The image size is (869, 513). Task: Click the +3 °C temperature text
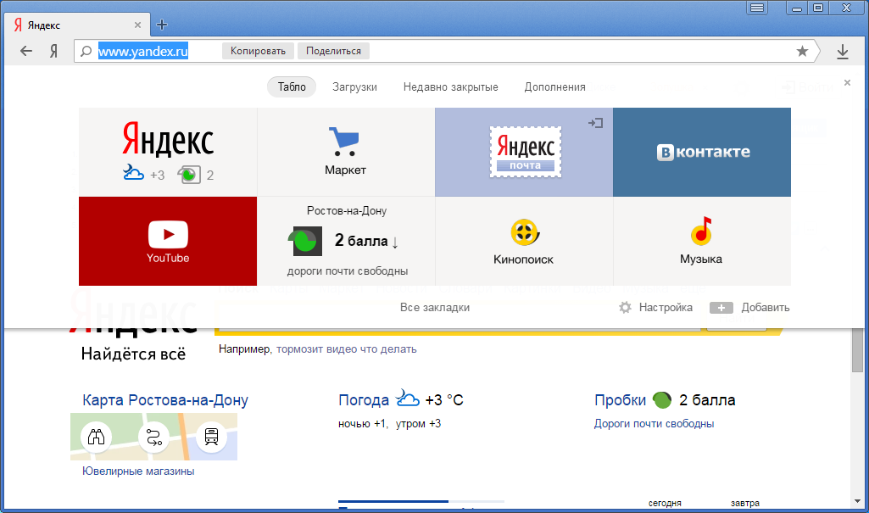point(444,400)
